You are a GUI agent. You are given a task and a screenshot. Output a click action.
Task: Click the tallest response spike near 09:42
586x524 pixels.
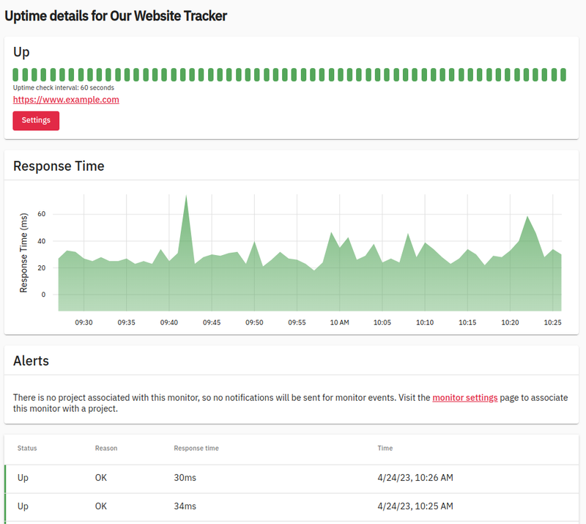pyautogui.click(x=186, y=197)
